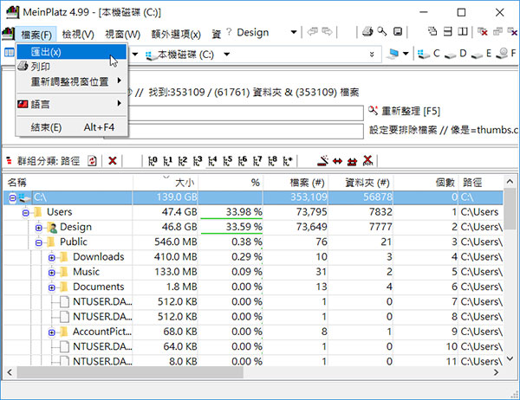Image resolution: width=520 pixels, height=400 pixels.
Task: Collapse the Public folder node
Action: tap(38, 242)
